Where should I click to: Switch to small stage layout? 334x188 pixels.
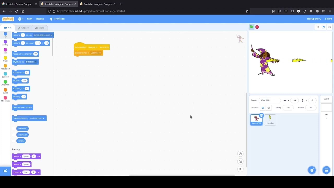tap(317, 27)
